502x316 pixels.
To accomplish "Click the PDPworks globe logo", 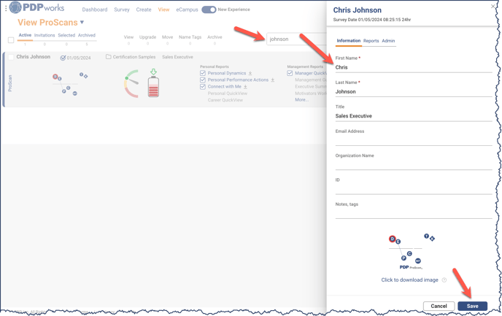I will 15,7.
